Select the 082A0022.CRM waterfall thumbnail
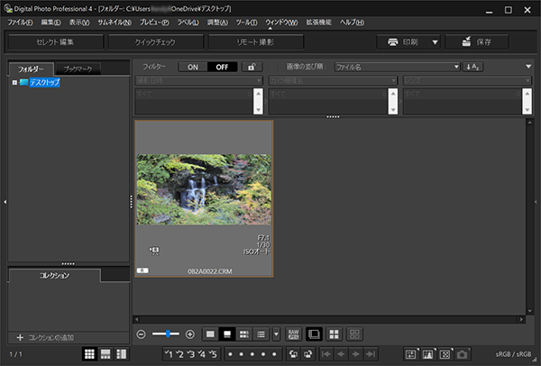The width and height of the screenshot is (541, 366). [203, 188]
